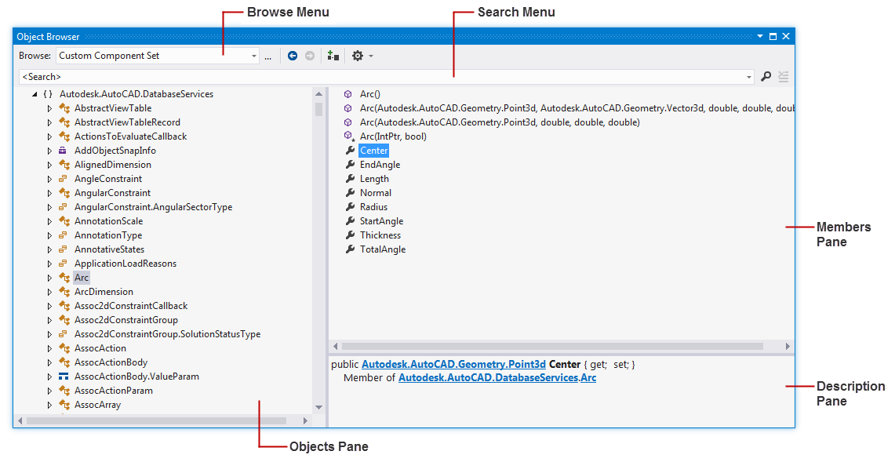Click the Members pane horizontal scrollbar thumb
This screenshot has width=895, height=462.
click(552, 346)
